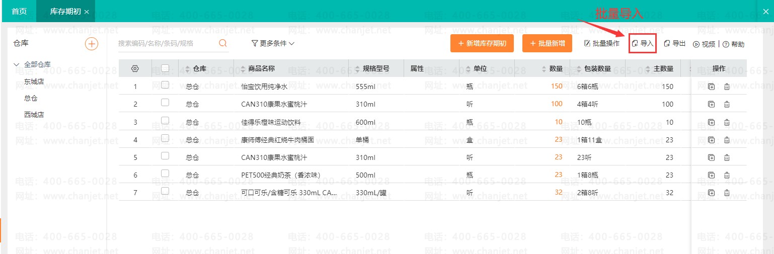Check the box for row 3 佳得乐橙味运动饮料

pos(165,121)
